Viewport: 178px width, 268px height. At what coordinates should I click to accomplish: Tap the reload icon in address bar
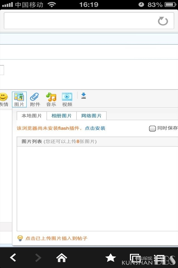[163, 21]
